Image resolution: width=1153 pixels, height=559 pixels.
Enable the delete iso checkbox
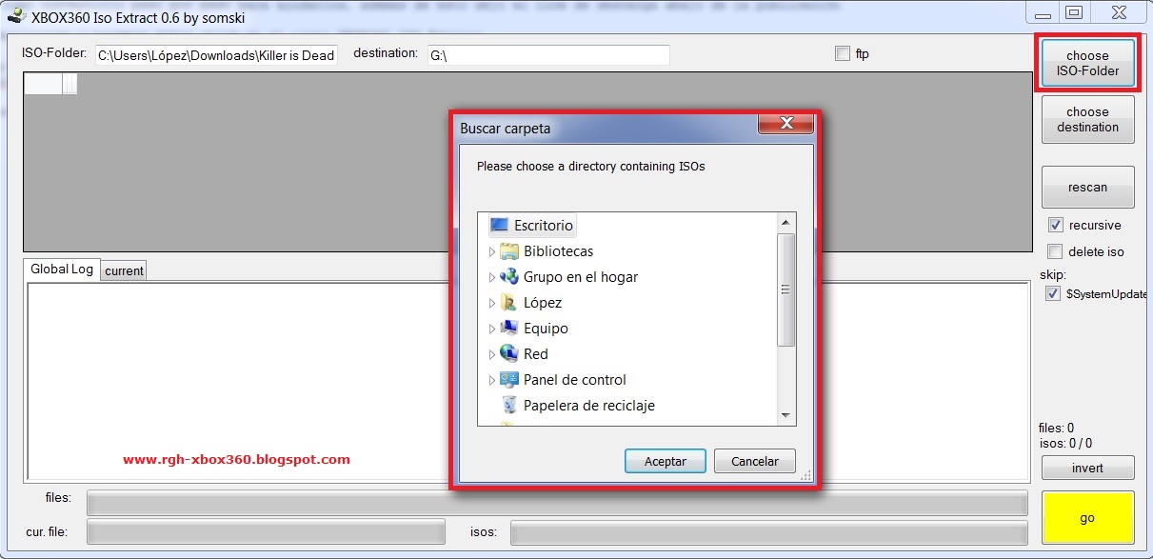[x=1055, y=252]
